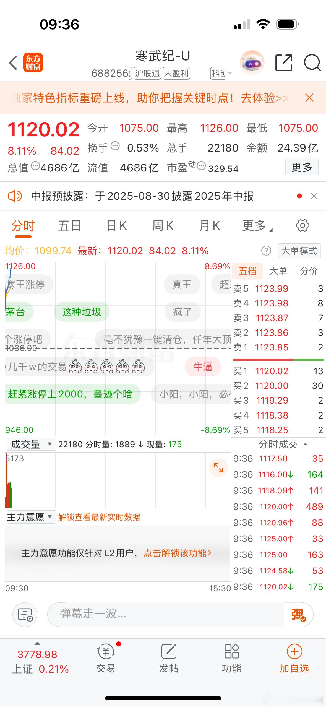Dismiss the 中报预披露 notice
The image size is (326, 707).
314,196
